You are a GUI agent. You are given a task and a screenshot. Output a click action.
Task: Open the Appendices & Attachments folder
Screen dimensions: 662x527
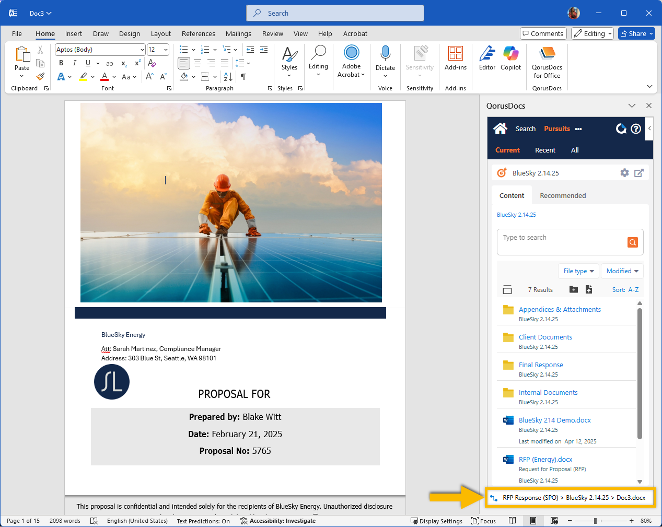pos(559,309)
